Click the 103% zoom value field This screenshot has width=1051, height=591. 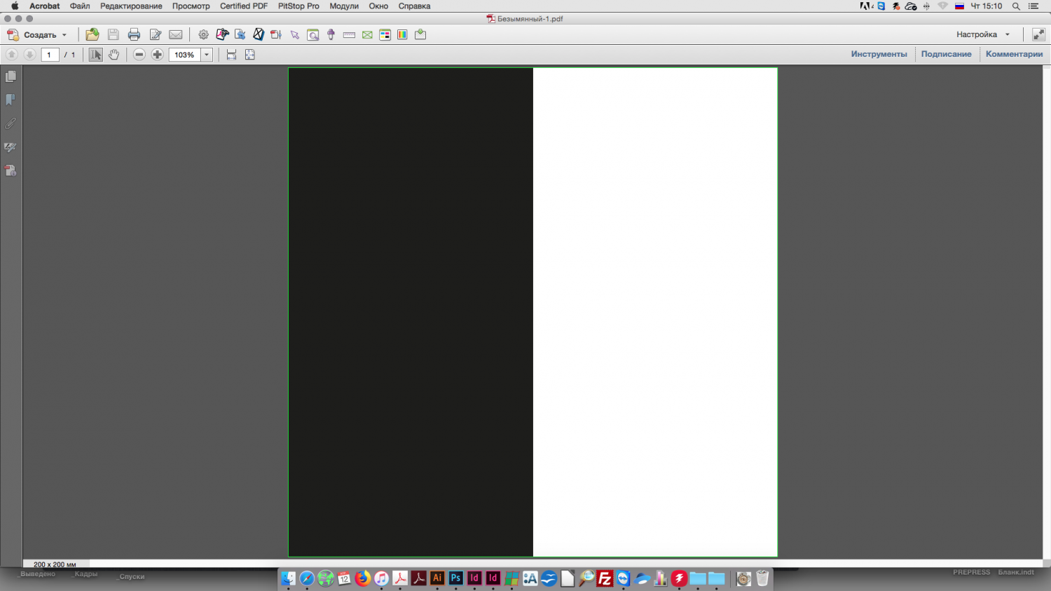point(184,55)
